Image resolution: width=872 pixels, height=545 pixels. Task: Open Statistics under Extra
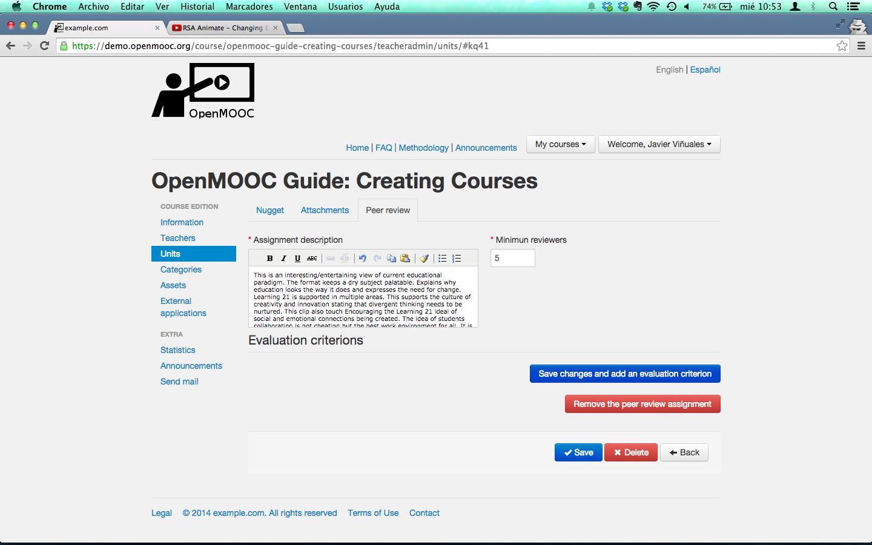177,350
